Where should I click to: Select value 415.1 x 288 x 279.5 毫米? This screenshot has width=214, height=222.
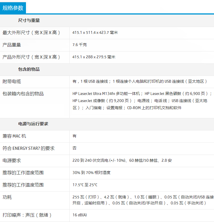point(94,57)
